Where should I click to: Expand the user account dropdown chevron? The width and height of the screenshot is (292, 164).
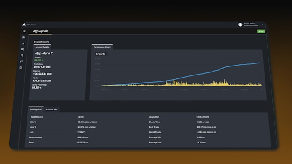pyautogui.click(x=262, y=24)
